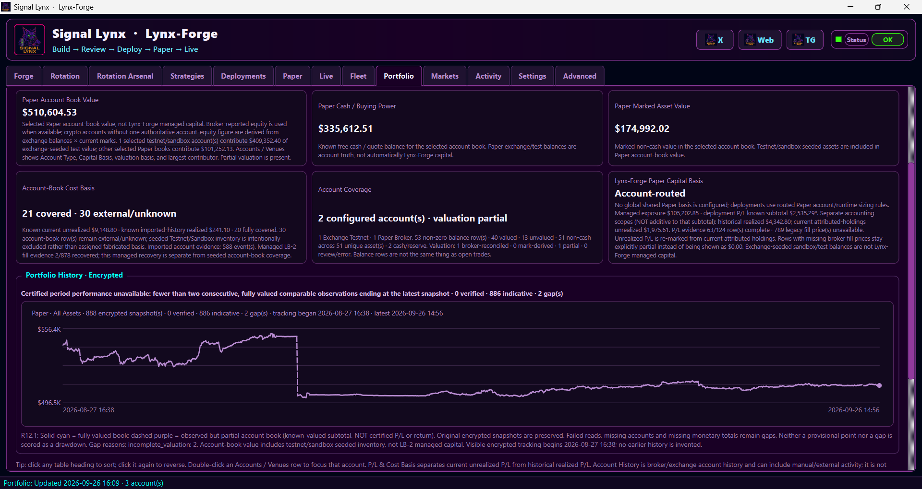
Task: Open the X social link button
Action: [715, 40]
